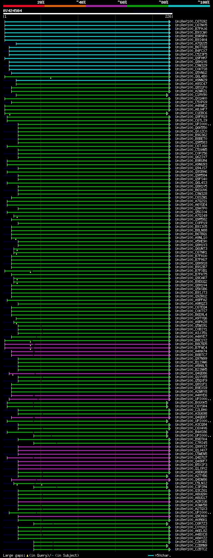Select the UniRef100_Q9FS40 label
Viewport: 213px width, 558px height.
pyautogui.click(x=191, y=179)
